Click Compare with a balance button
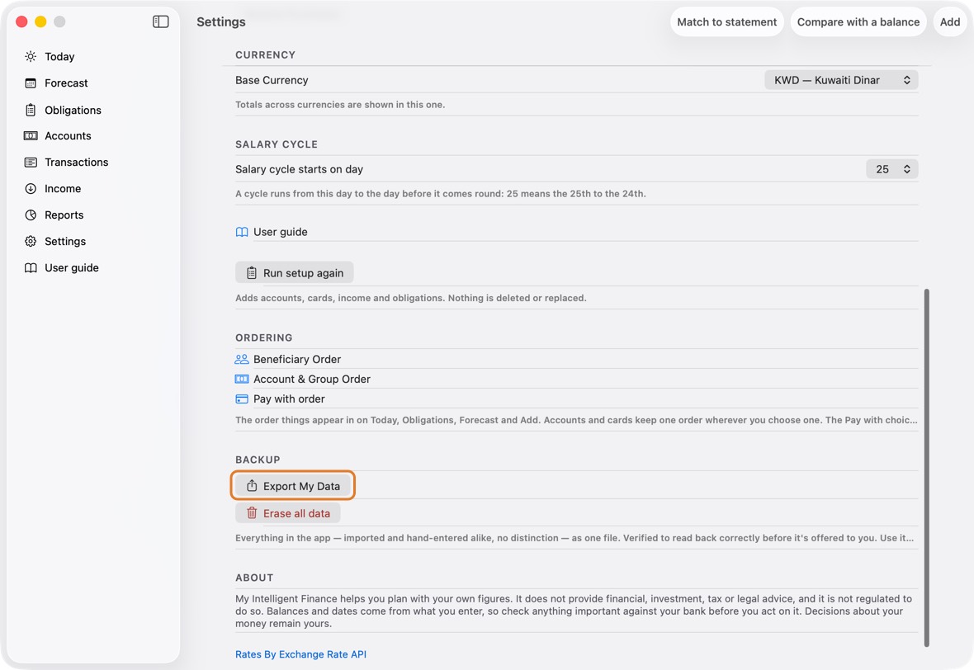Image resolution: width=974 pixels, height=670 pixels. pos(858,21)
